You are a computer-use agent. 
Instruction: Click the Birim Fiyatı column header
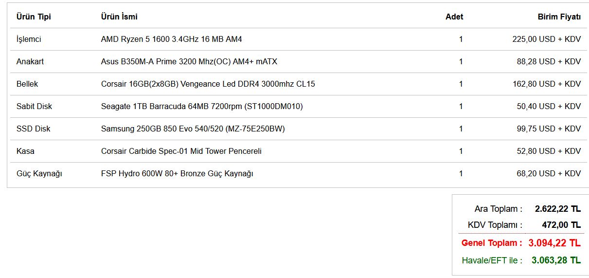[x=559, y=17]
